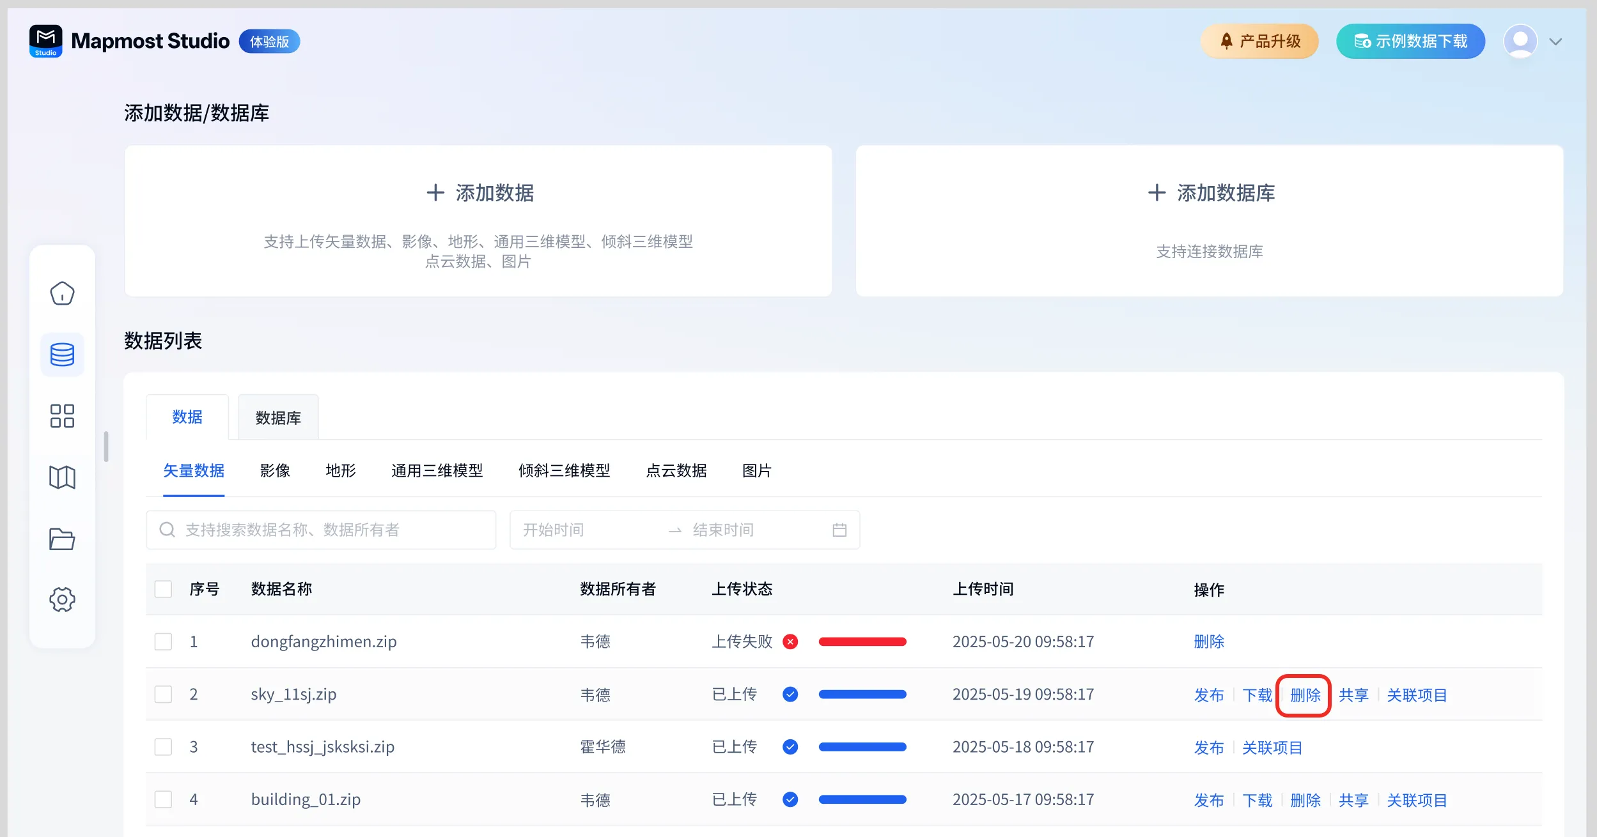This screenshot has width=1597, height=837.
Task: Select the database stack sidebar icon
Action: point(62,355)
